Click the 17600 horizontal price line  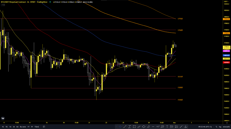pos(94,30)
